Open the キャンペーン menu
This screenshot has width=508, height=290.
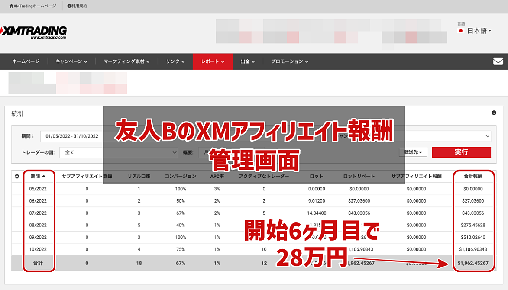[71, 61]
